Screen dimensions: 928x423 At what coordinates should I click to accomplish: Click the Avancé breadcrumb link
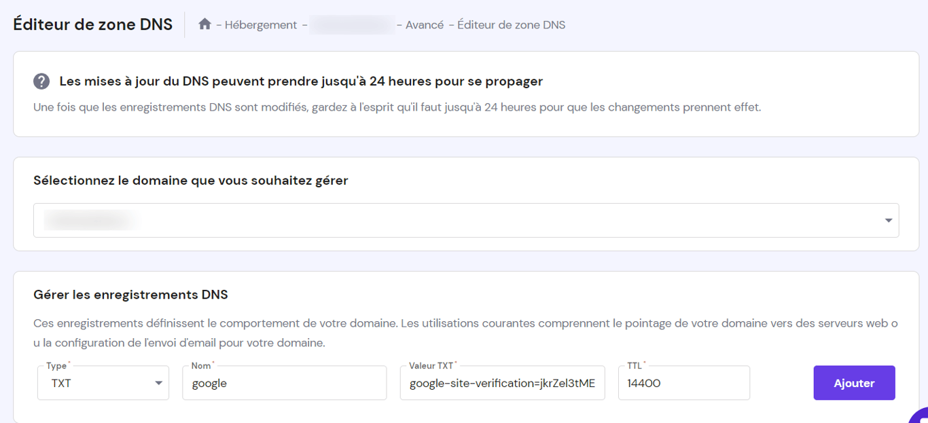424,24
